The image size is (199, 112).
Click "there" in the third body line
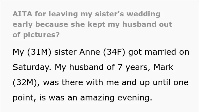click(x=72, y=82)
